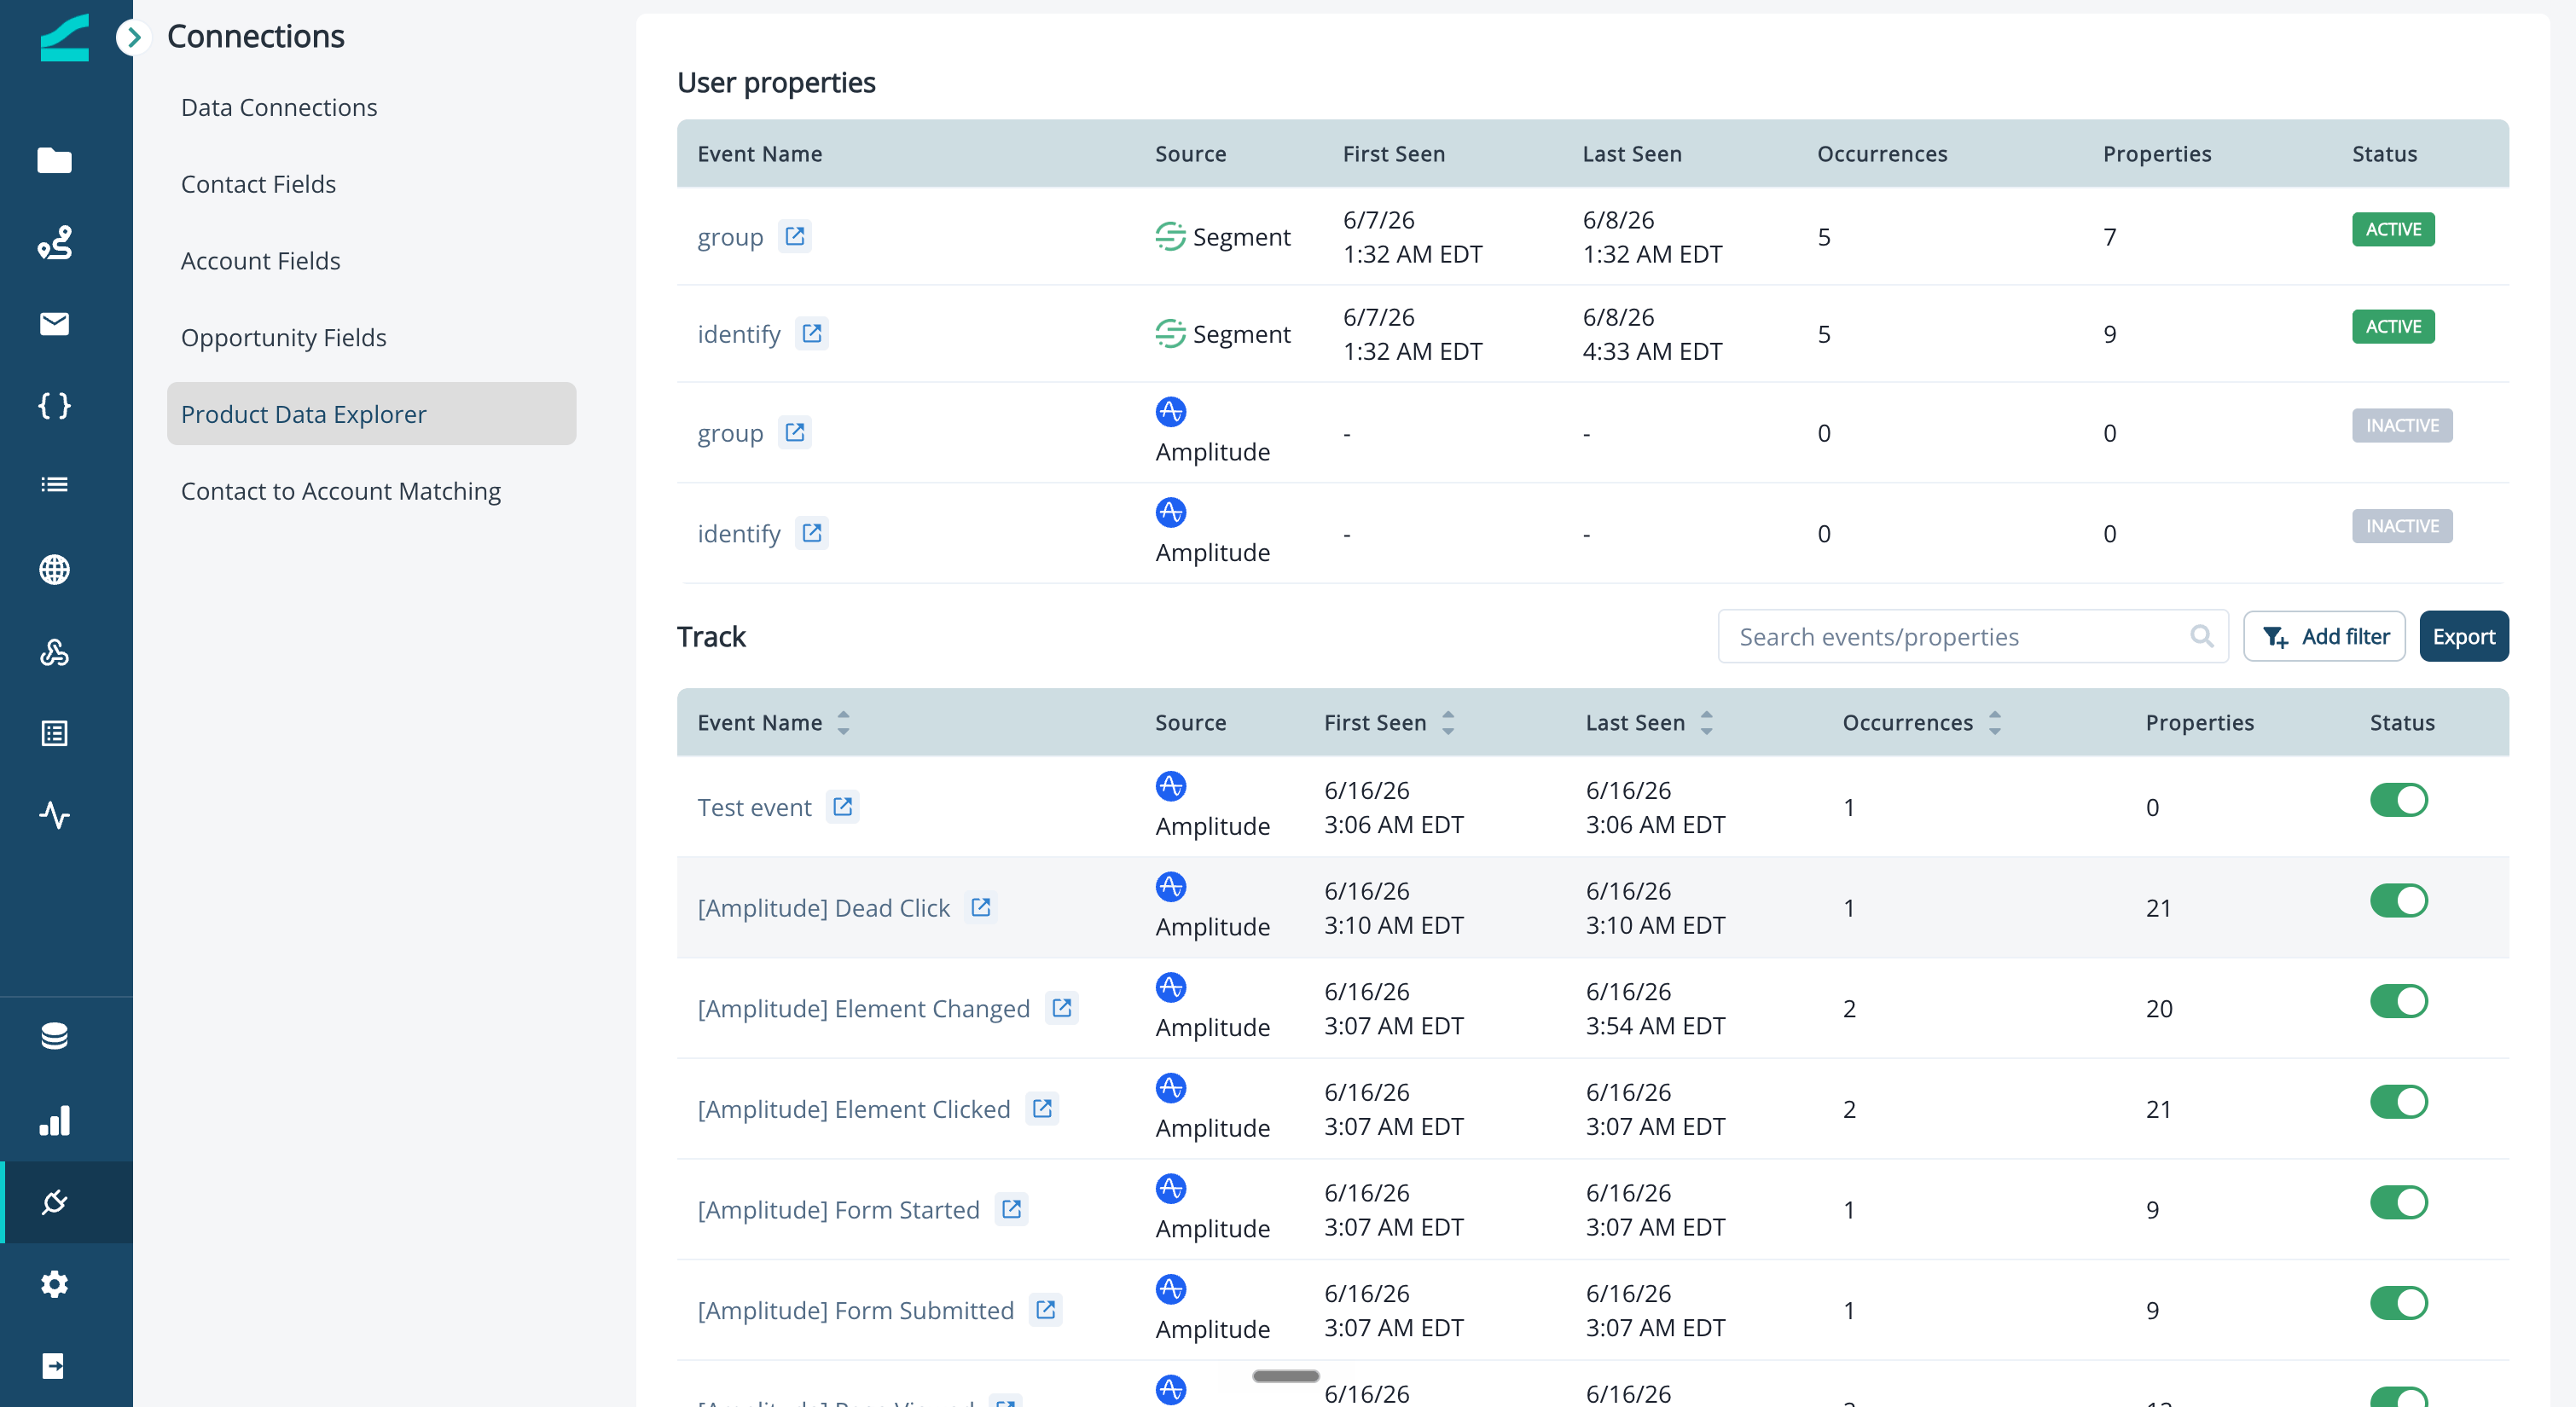
Task: Sort Track table by Event Name
Action: (x=844, y=722)
